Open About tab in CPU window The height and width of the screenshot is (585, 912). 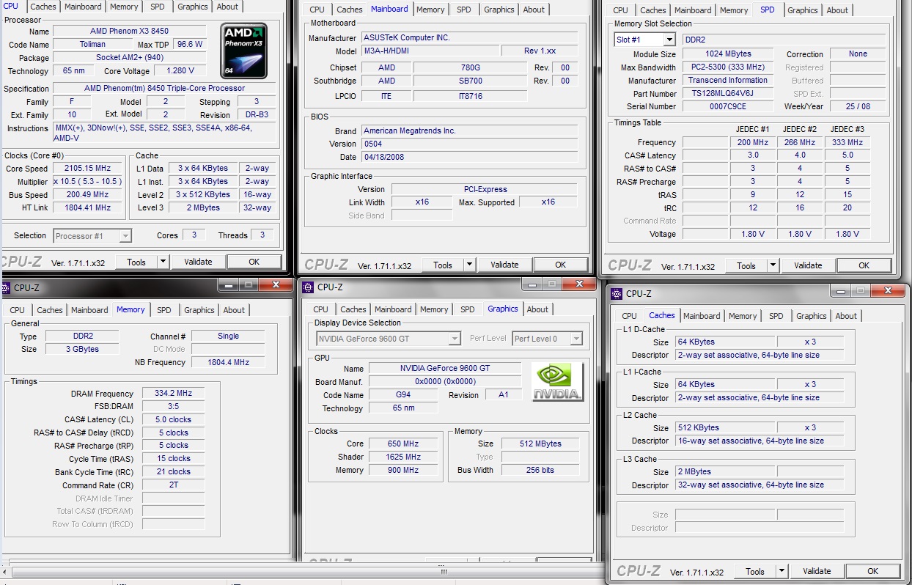tap(227, 7)
